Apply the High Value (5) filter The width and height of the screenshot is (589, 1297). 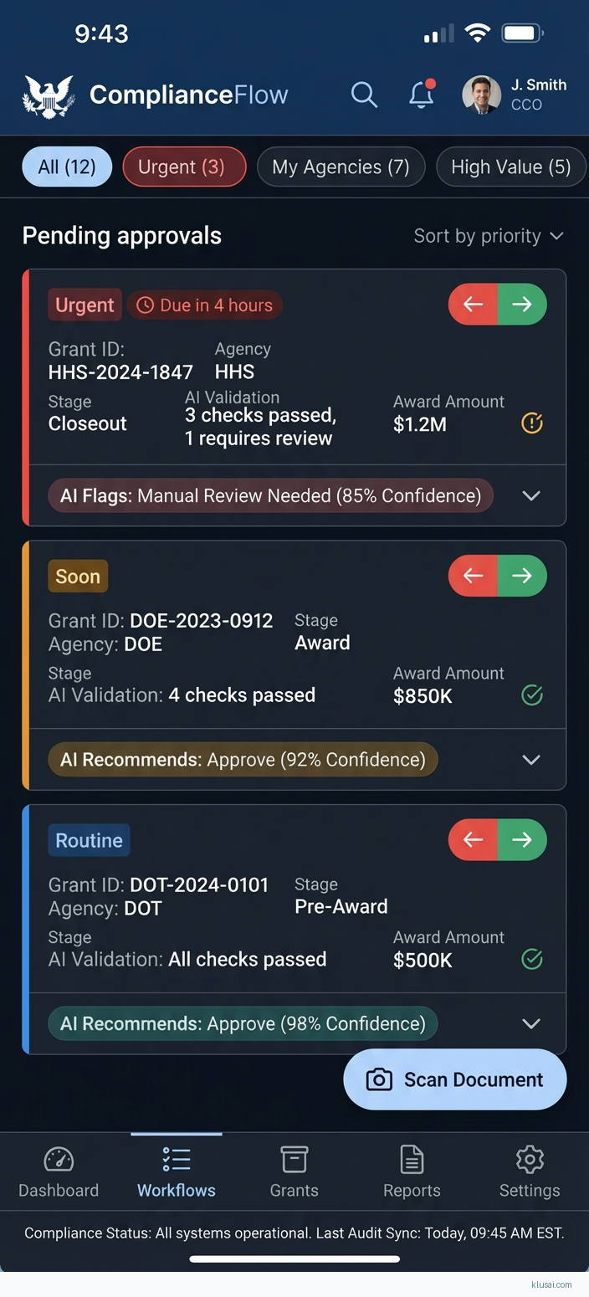tap(511, 167)
